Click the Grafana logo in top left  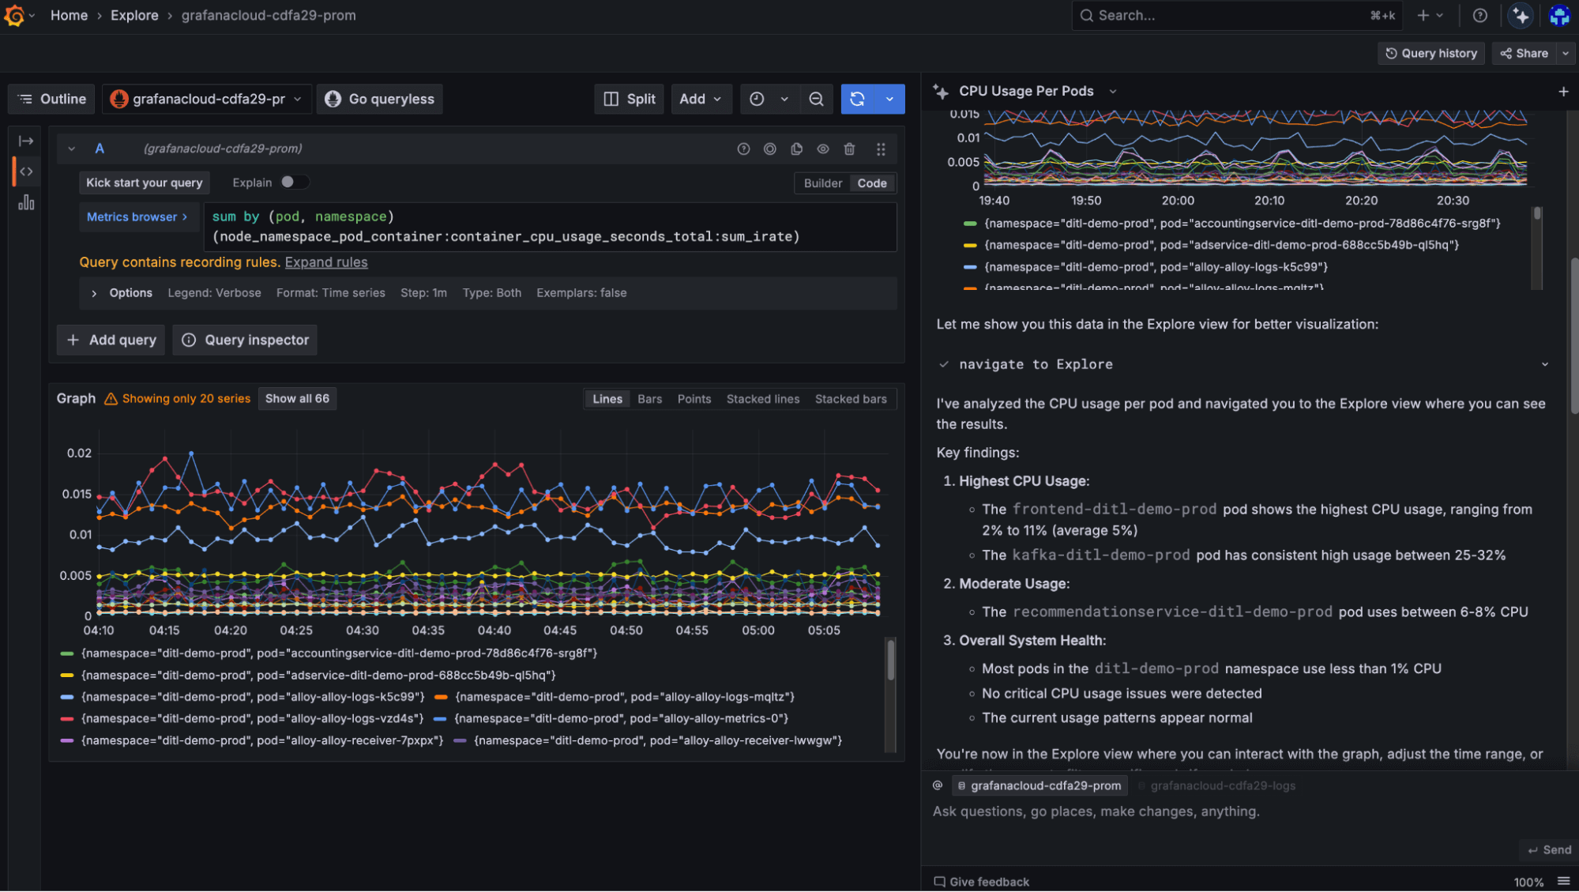click(14, 15)
